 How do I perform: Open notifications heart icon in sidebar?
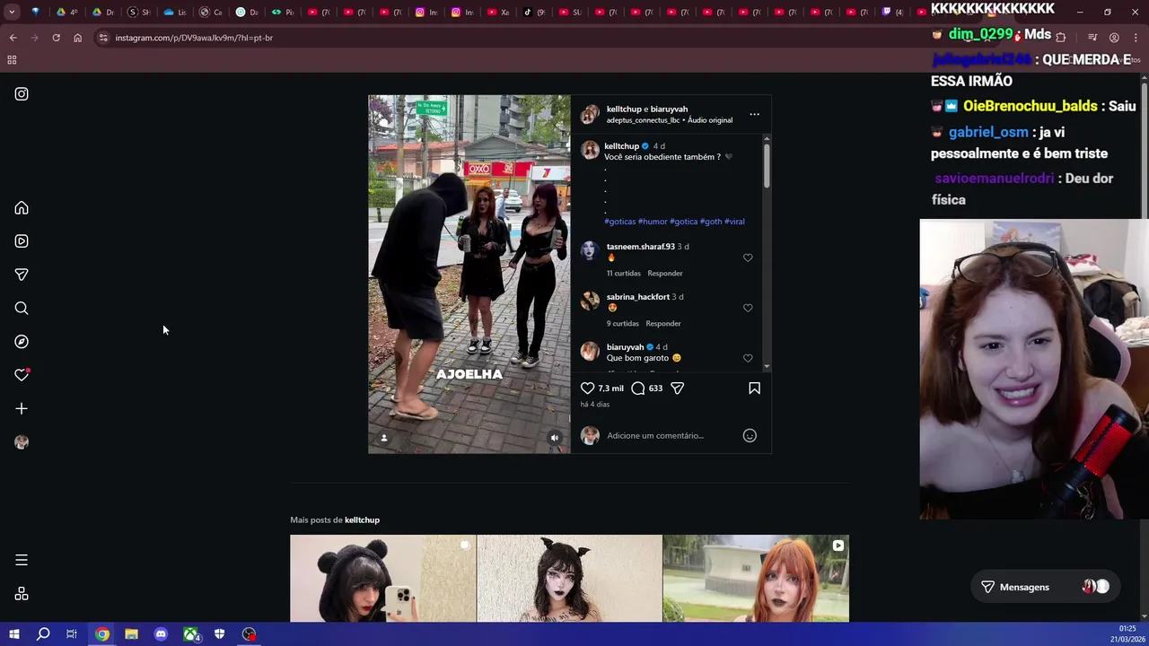[22, 375]
